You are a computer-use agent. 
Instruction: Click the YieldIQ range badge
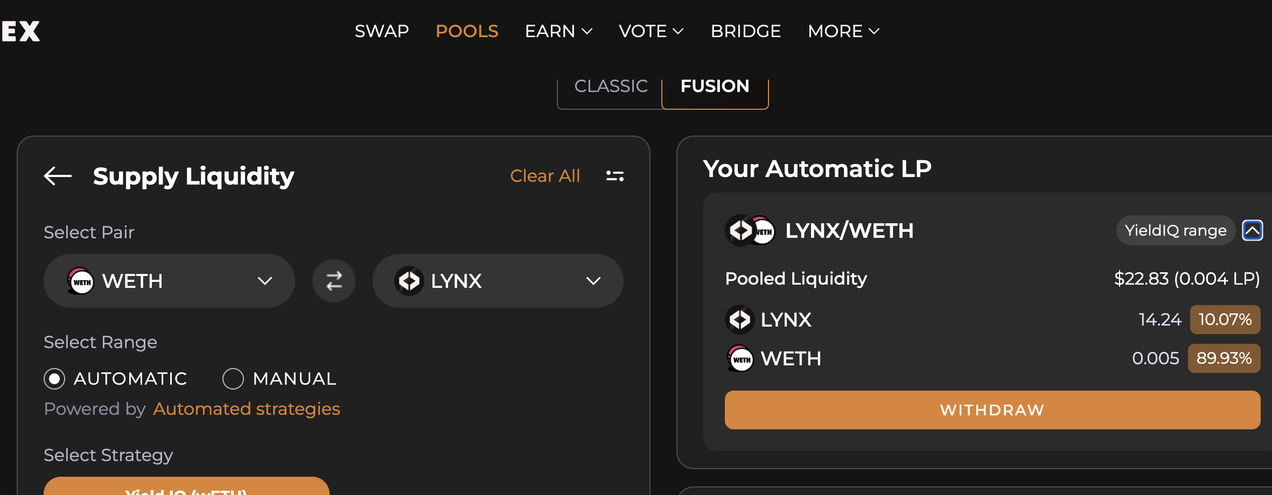1176,230
